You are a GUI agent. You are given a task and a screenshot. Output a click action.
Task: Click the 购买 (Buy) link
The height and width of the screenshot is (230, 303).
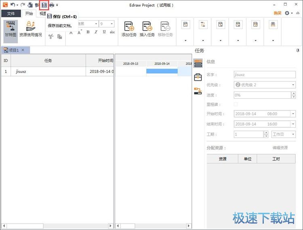click(x=278, y=13)
